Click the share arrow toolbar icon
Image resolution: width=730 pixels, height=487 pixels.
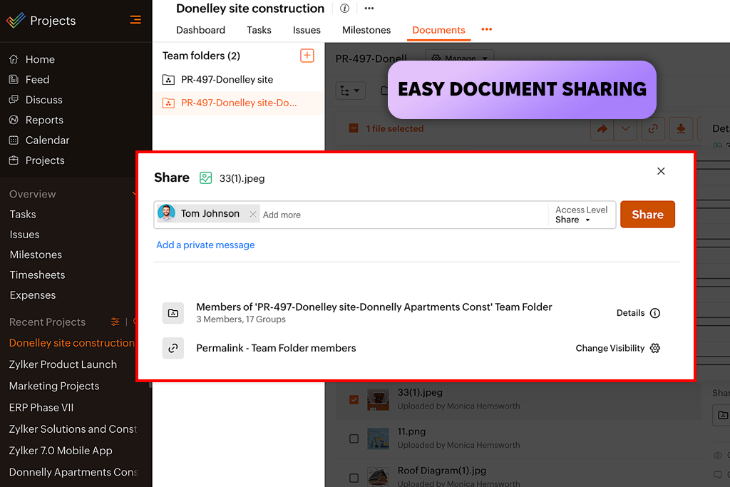point(602,128)
